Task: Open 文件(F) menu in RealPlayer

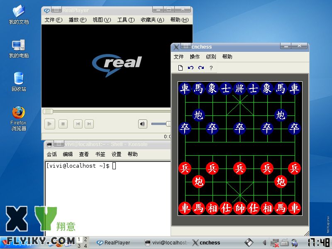Action: [x=54, y=20]
